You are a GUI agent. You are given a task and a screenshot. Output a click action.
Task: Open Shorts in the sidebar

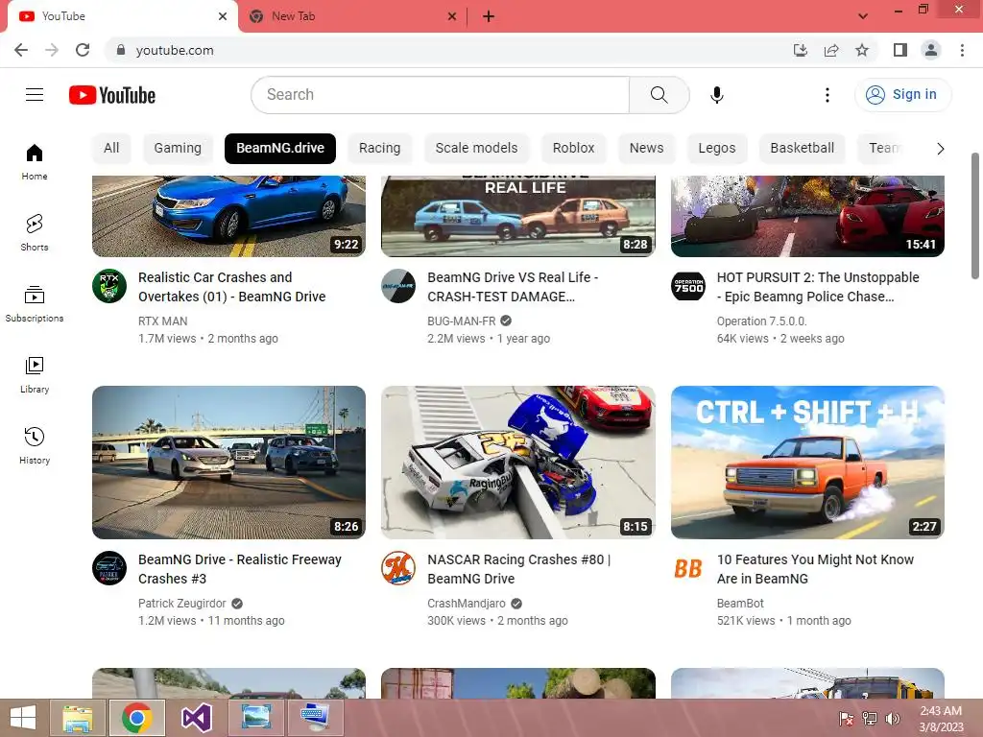pos(35,232)
